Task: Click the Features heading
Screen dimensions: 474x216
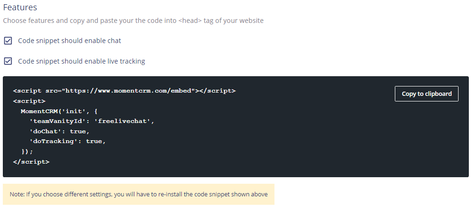Action: (20, 7)
